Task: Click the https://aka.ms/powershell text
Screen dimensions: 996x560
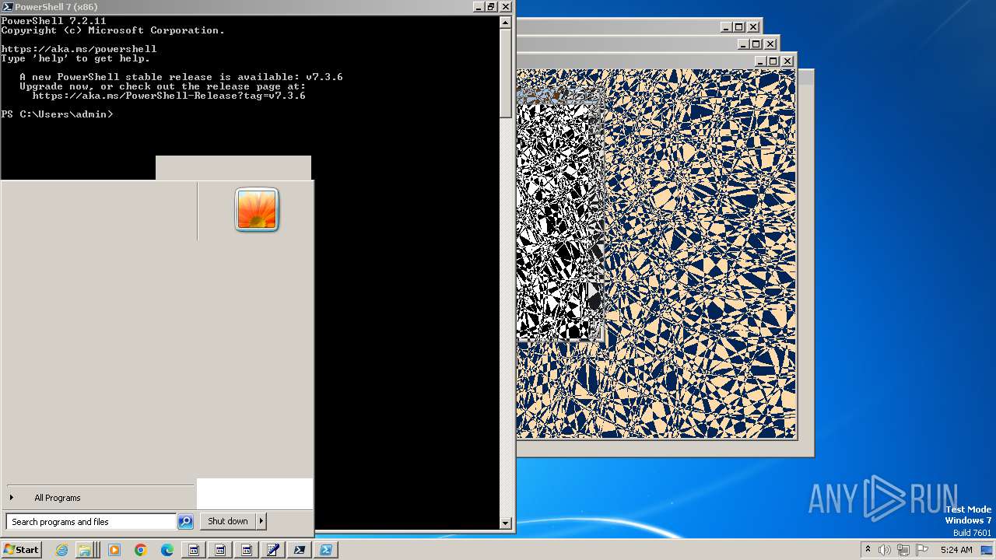Action: coord(79,49)
